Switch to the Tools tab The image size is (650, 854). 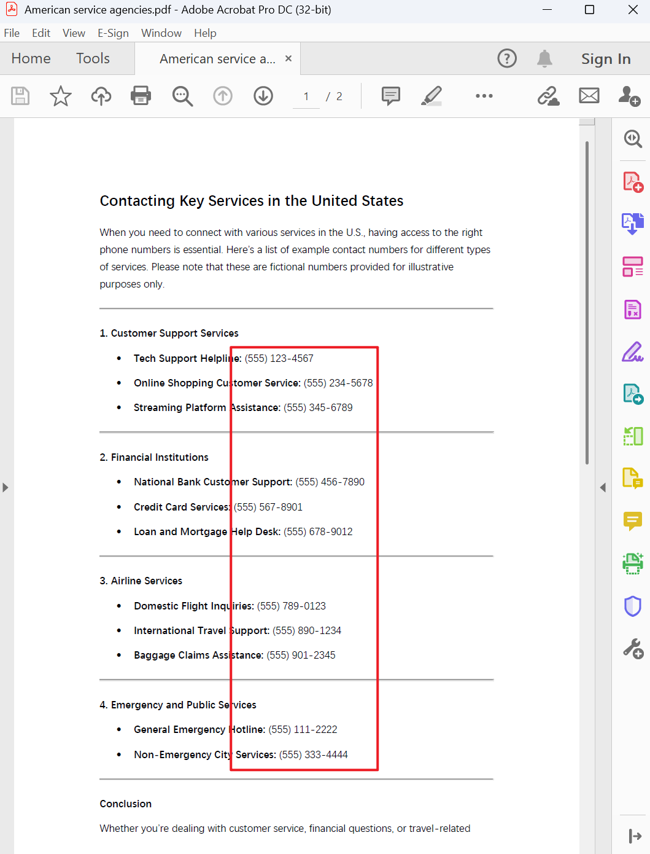[92, 58]
